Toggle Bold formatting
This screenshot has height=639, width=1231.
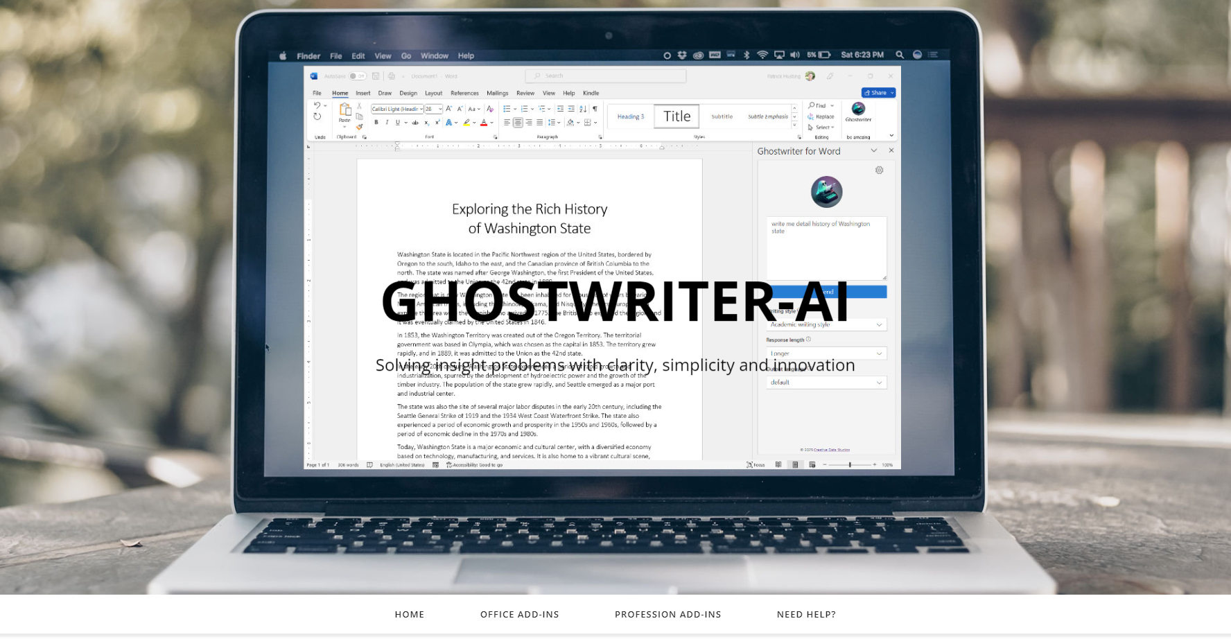(x=376, y=123)
